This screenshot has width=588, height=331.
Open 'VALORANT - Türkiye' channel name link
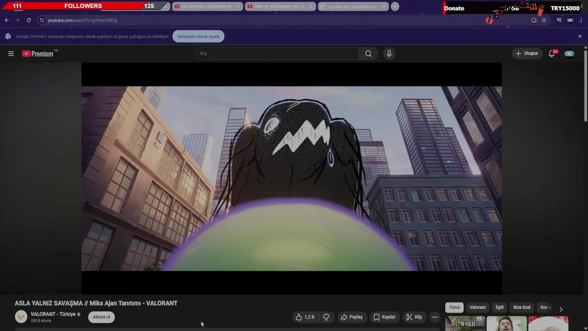click(x=53, y=314)
